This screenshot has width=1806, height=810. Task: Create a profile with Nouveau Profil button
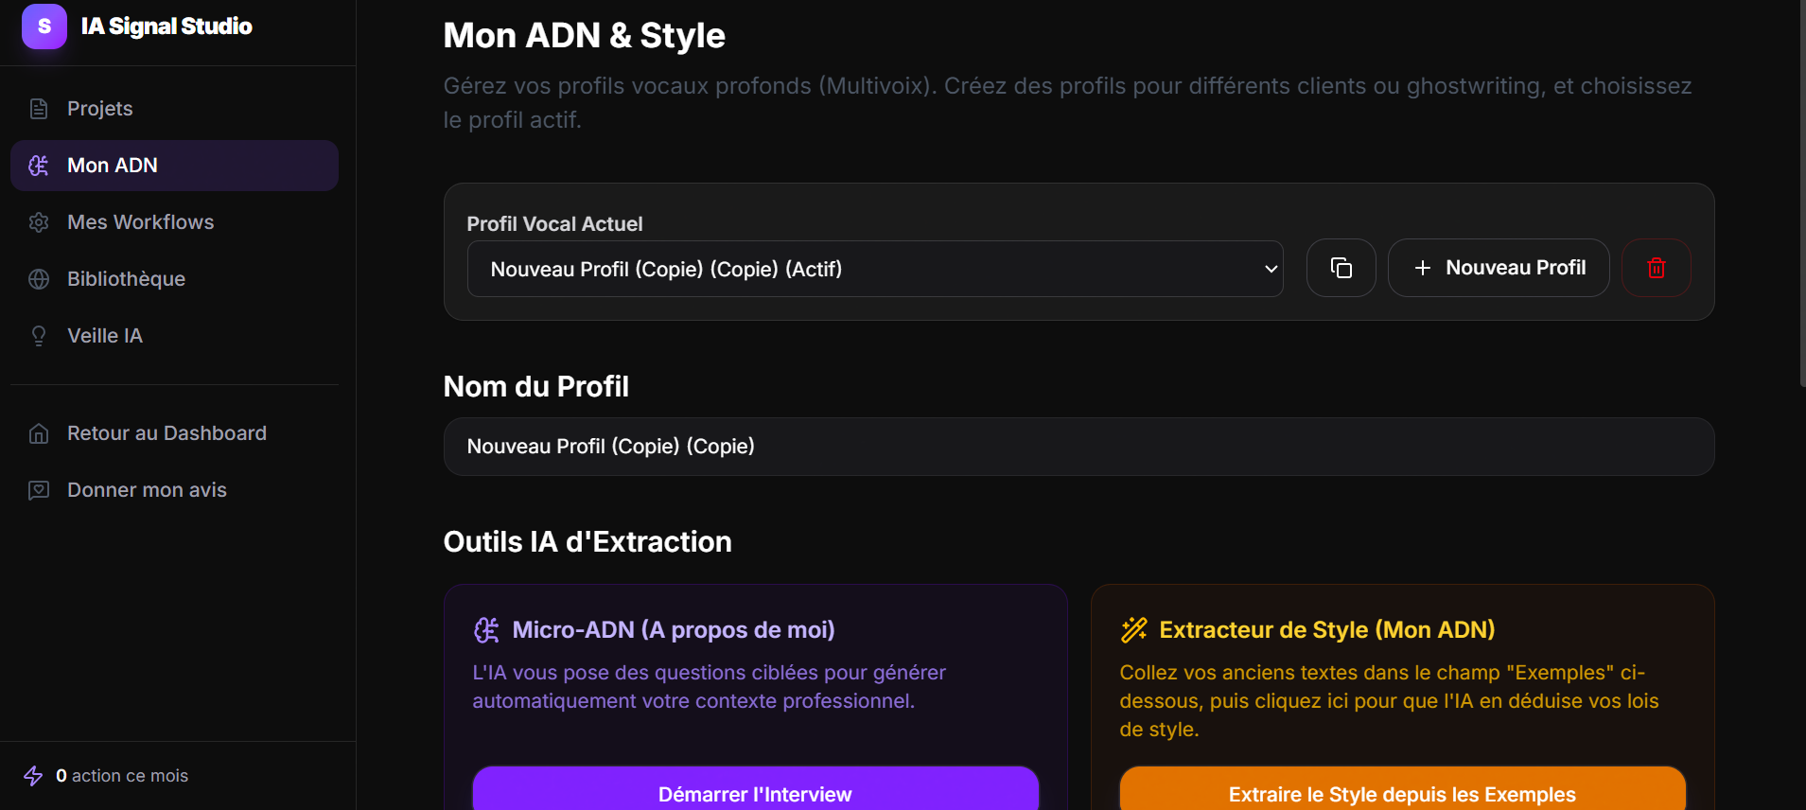1499,268
